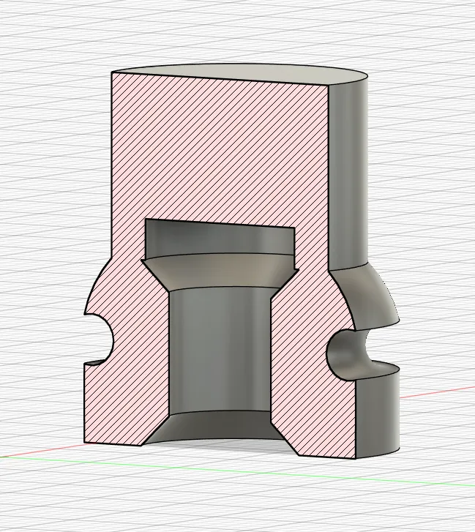Select the green axis line on the grid
Viewport: 475px width, 532px height.
(x=237, y=470)
